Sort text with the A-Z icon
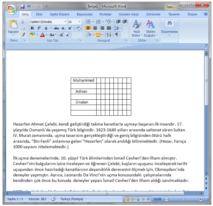213x206 pixels. (x=109, y=35)
